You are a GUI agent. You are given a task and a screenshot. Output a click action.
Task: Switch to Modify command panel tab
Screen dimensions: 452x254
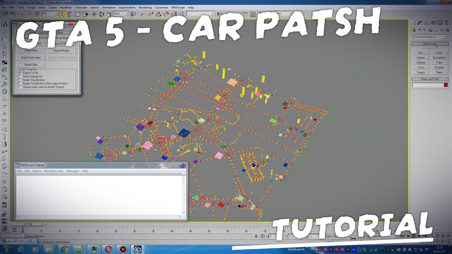click(420, 23)
